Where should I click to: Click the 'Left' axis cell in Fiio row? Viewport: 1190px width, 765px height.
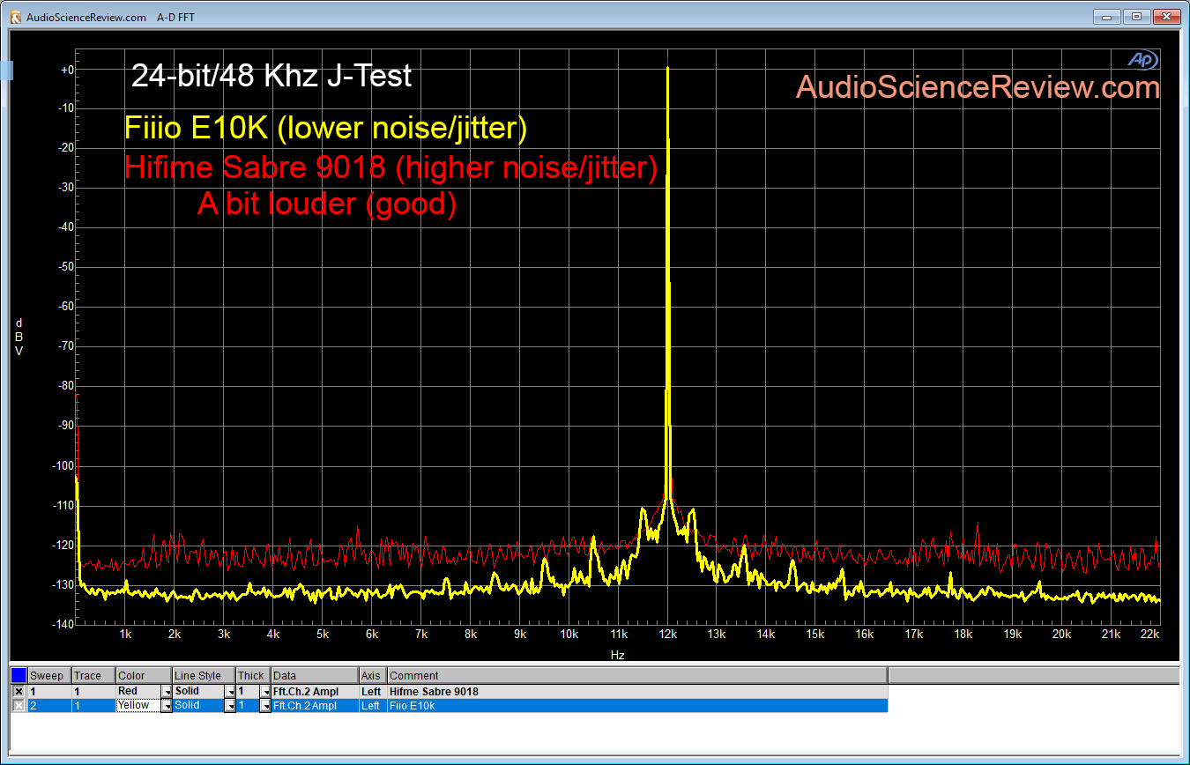[x=373, y=706]
